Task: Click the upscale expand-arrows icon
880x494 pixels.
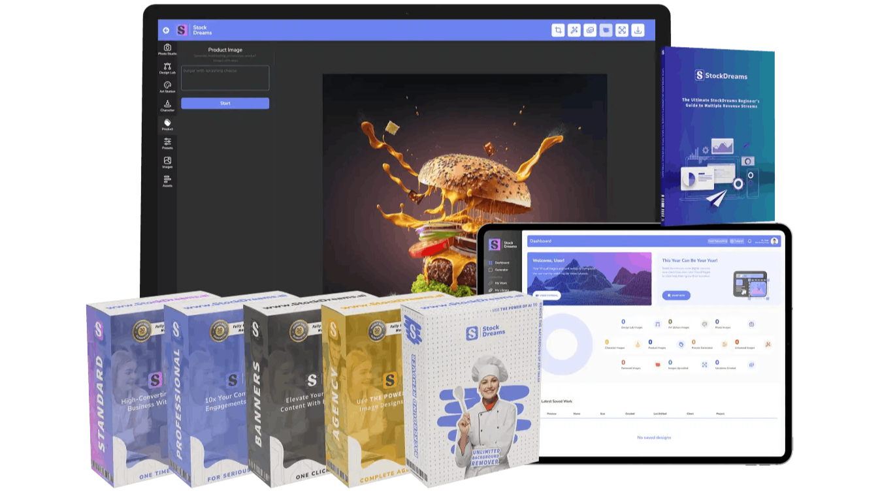Action: click(622, 30)
